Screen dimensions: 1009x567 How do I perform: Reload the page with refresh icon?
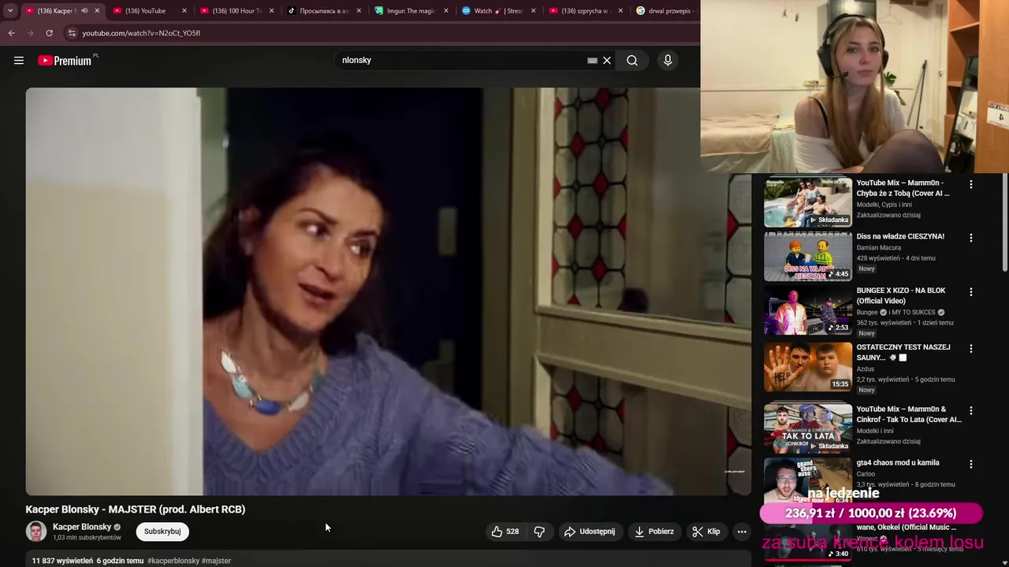(x=49, y=33)
